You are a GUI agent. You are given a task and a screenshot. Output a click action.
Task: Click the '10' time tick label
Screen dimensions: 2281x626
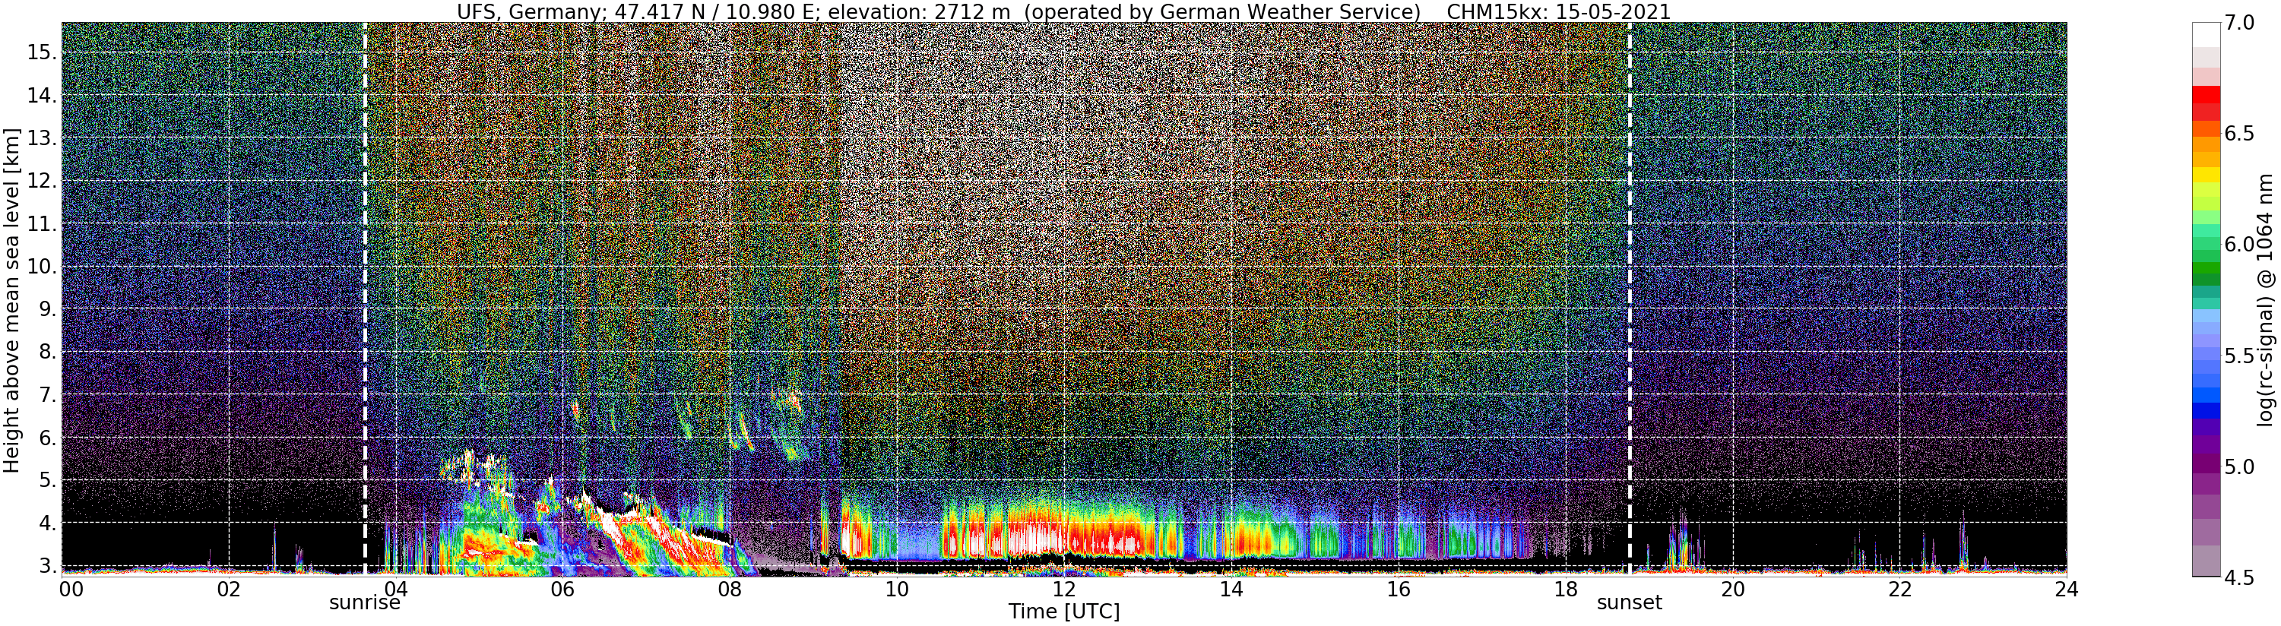tap(897, 590)
